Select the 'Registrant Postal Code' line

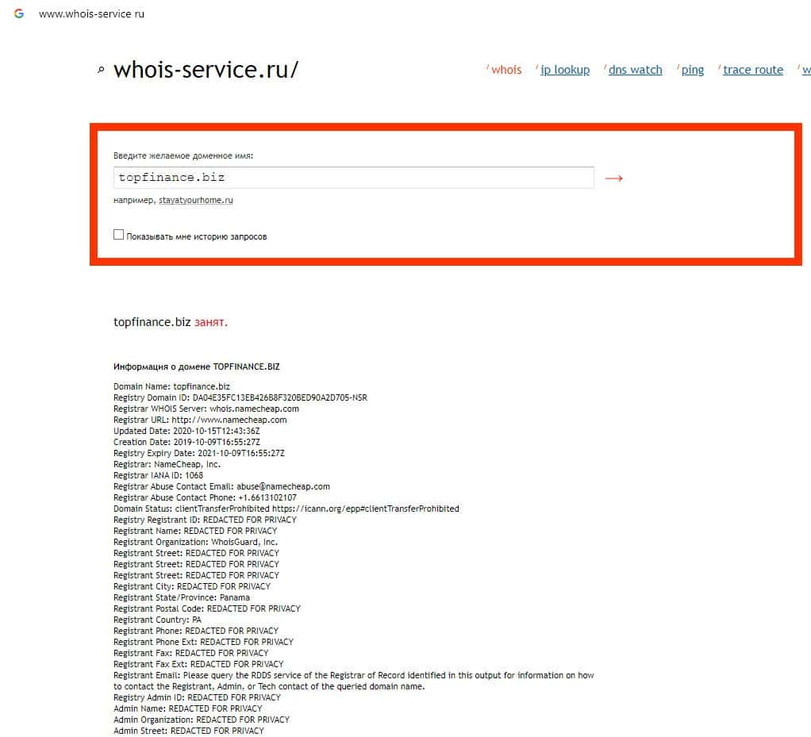[x=207, y=609]
